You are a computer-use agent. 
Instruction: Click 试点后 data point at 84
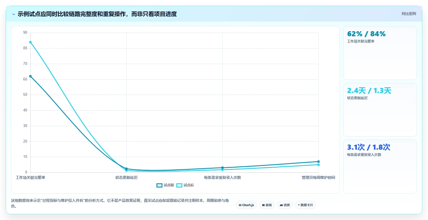[x=30, y=42]
